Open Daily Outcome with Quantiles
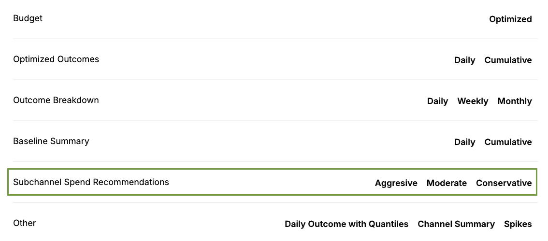 pos(346,224)
